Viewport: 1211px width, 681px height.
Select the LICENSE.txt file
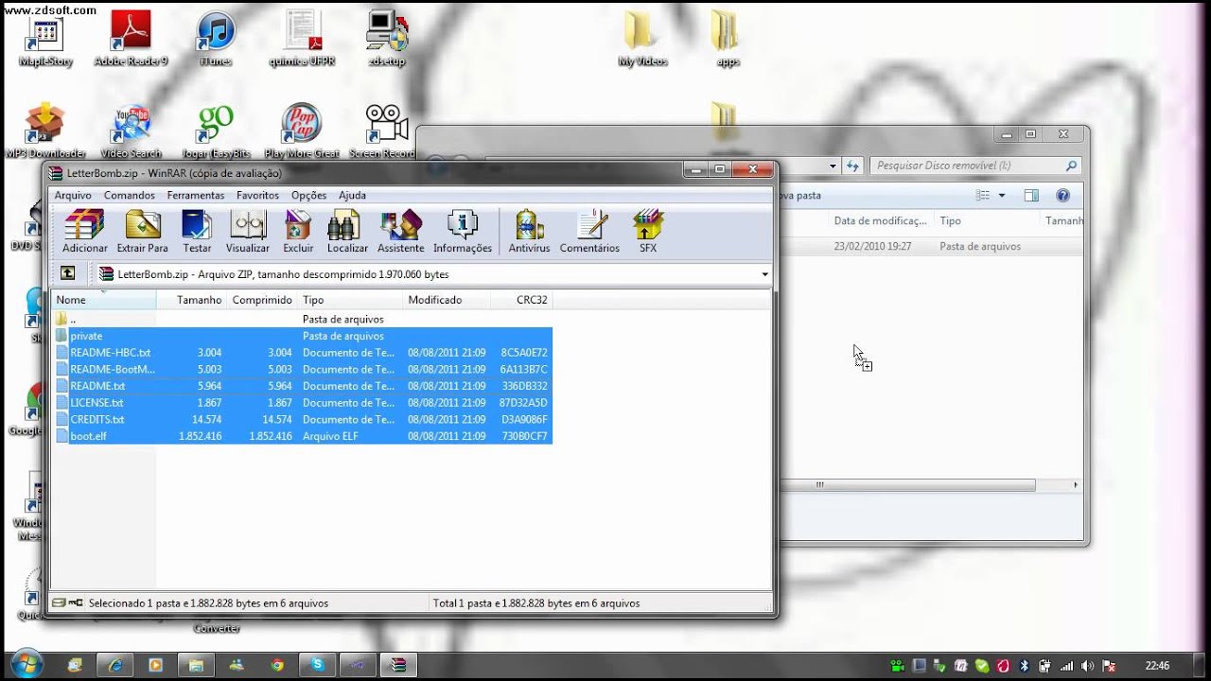pos(303,403)
